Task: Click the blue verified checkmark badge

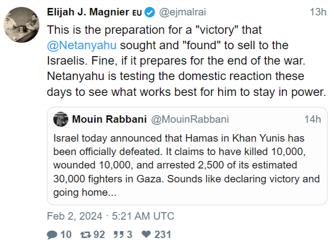Action: (x=152, y=11)
